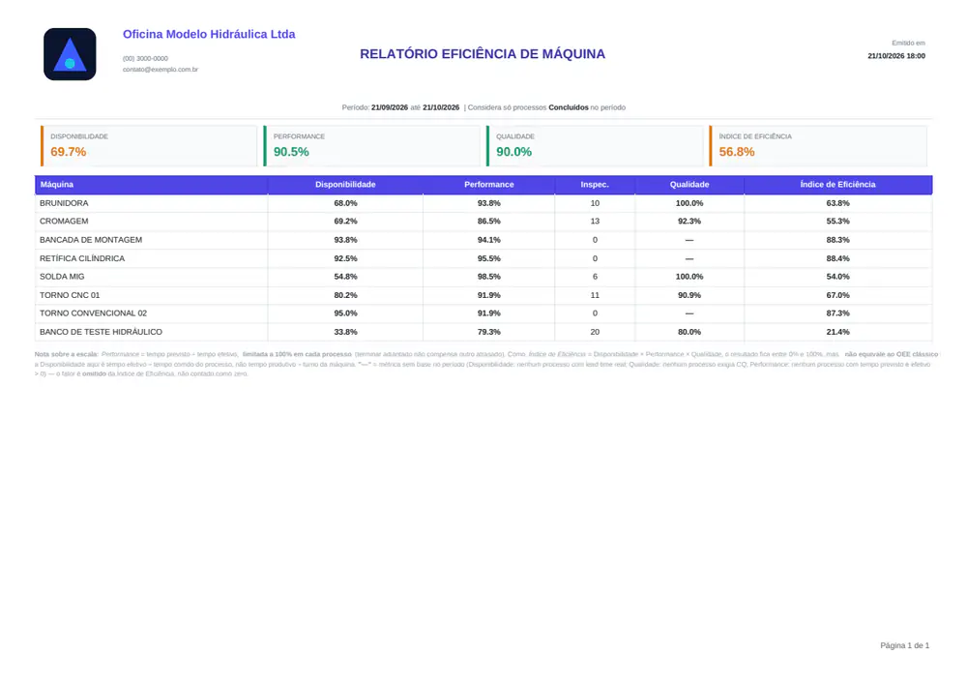This screenshot has width=967, height=684.
Task: Click the TORNO CONVENCIONAL 02 machine name
Action: tap(93, 313)
